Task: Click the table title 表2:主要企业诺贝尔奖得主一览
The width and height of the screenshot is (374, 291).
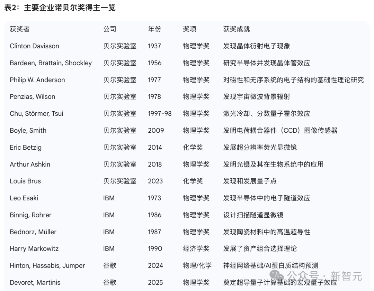Action: pos(60,8)
